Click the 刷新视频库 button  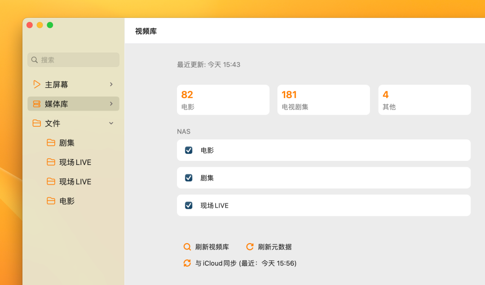[x=211, y=246]
